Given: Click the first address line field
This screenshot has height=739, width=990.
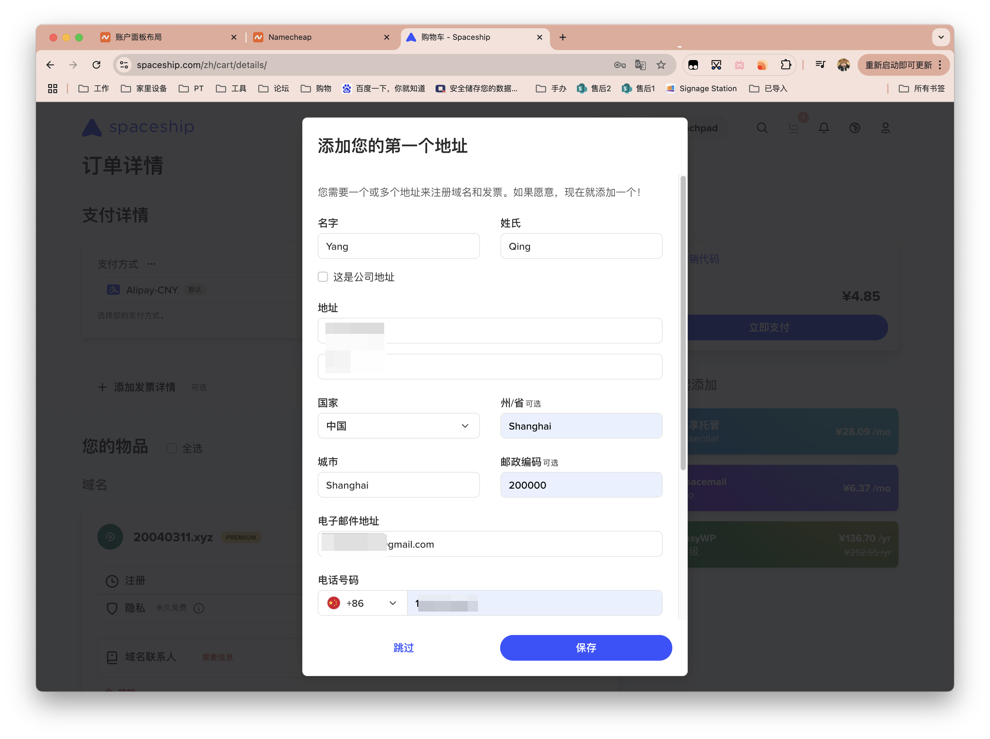Looking at the screenshot, I should pos(490,331).
